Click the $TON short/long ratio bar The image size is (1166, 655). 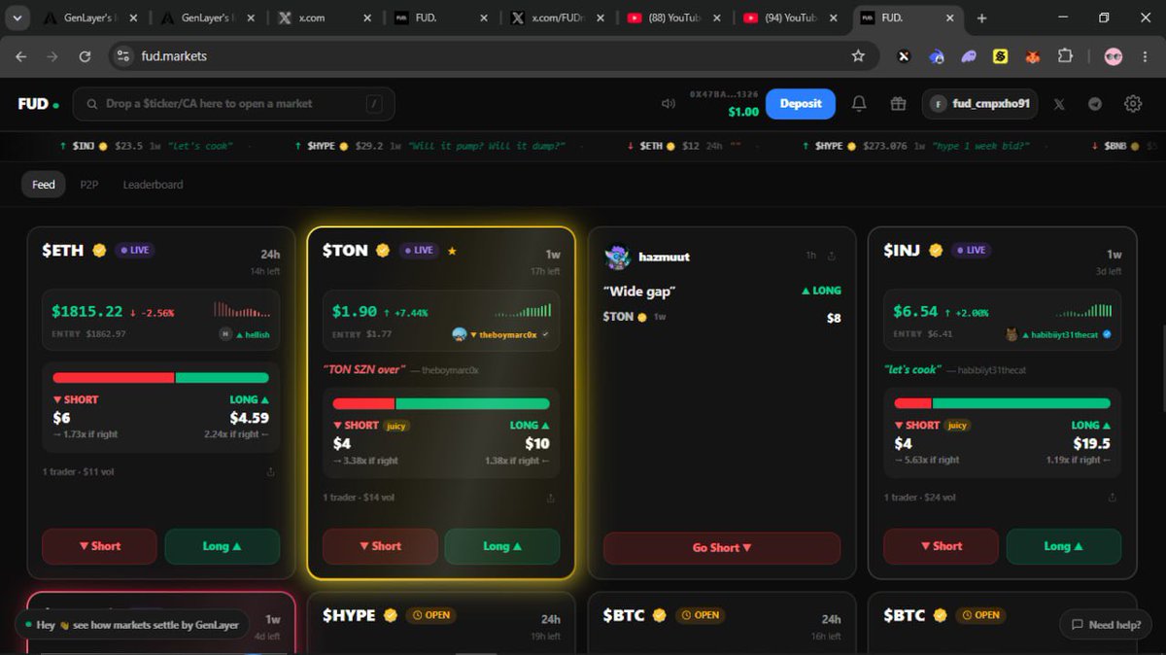(x=441, y=404)
